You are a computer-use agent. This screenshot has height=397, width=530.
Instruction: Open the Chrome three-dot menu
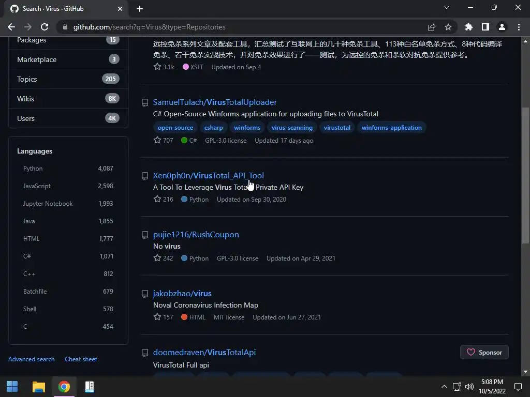click(519, 27)
